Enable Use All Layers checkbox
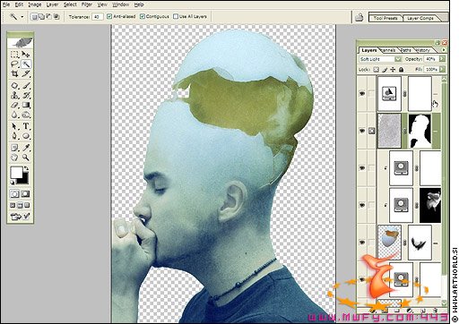The height and width of the screenshot is (324, 459). click(176, 16)
